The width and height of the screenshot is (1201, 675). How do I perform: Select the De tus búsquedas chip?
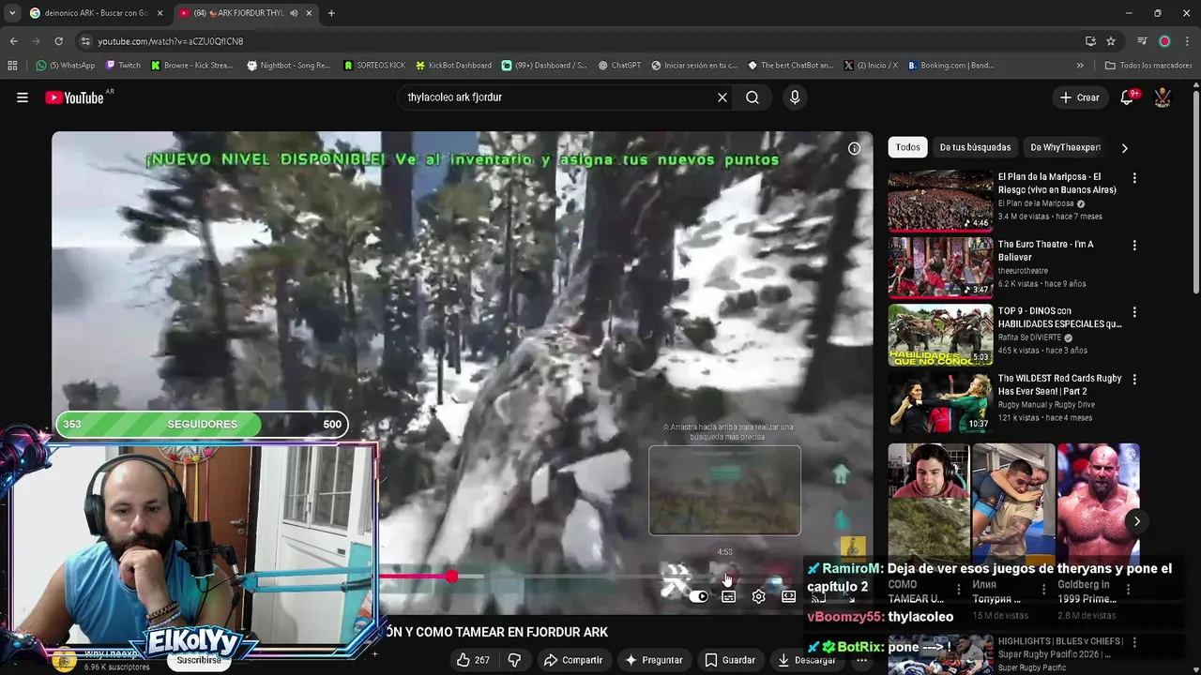[975, 147]
